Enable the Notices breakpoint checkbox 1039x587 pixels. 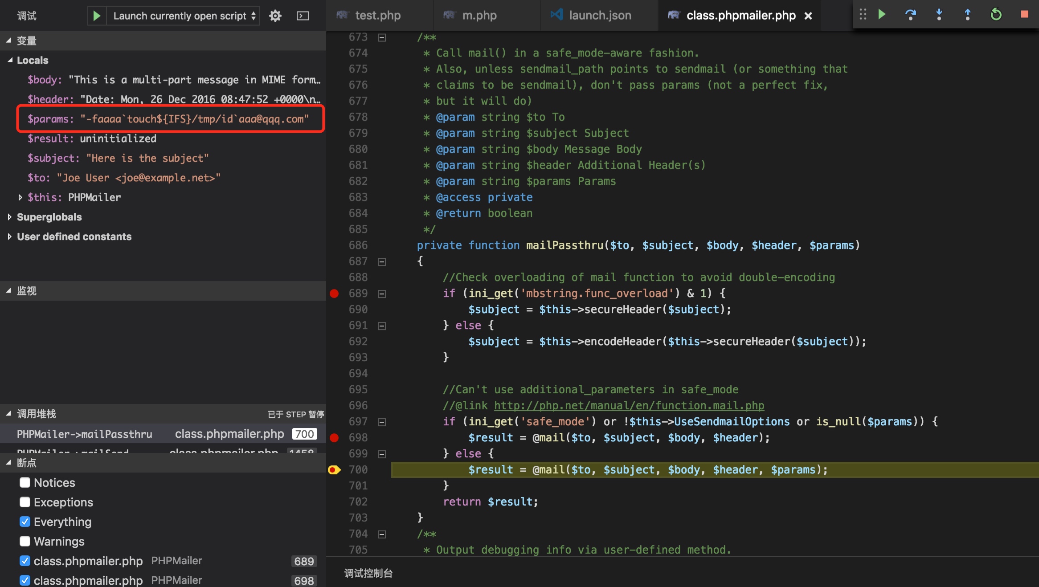tap(25, 482)
